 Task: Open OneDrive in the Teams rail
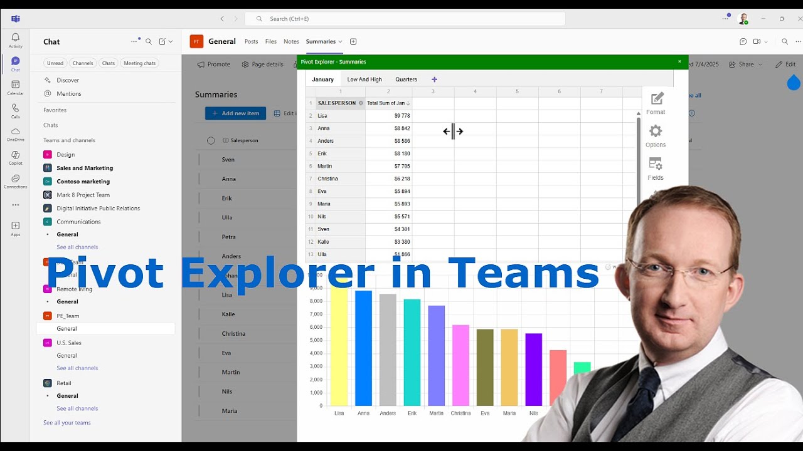[x=16, y=135]
